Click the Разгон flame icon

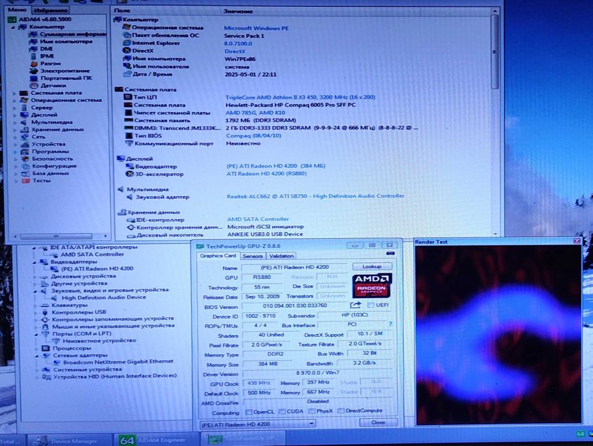[34, 64]
